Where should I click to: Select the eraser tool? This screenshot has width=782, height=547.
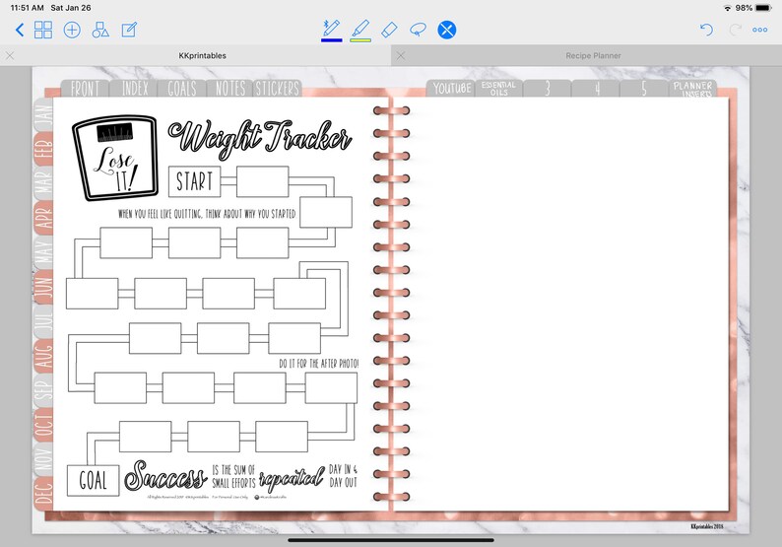pos(389,30)
